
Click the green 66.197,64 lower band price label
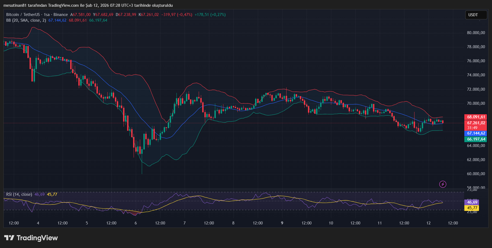(476, 139)
